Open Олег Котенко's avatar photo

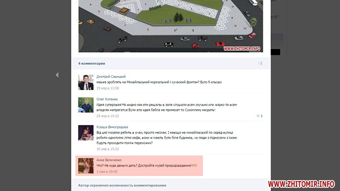point(86,105)
